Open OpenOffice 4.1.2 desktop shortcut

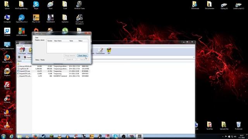(22, 19)
